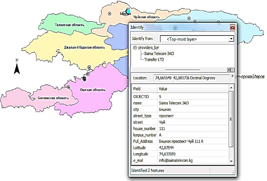Click the point marker in Баткенская область
The image size is (267, 181).
tap(68, 87)
